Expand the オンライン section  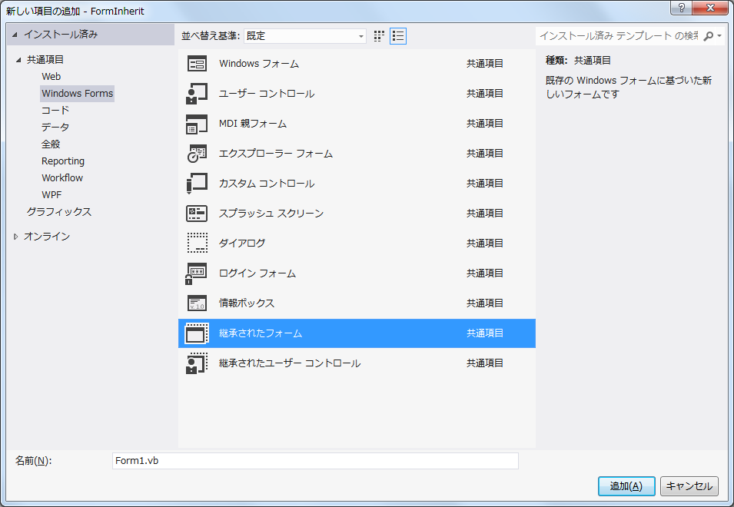[16, 237]
